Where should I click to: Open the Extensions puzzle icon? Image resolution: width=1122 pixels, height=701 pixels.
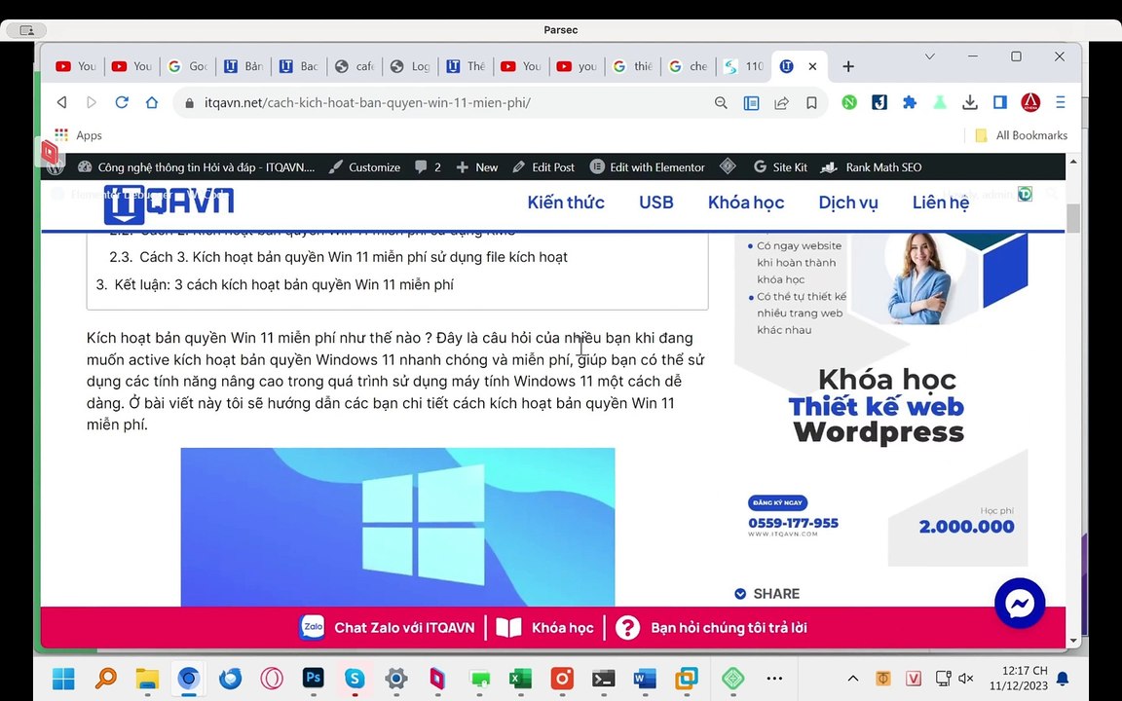click(910, 102)
